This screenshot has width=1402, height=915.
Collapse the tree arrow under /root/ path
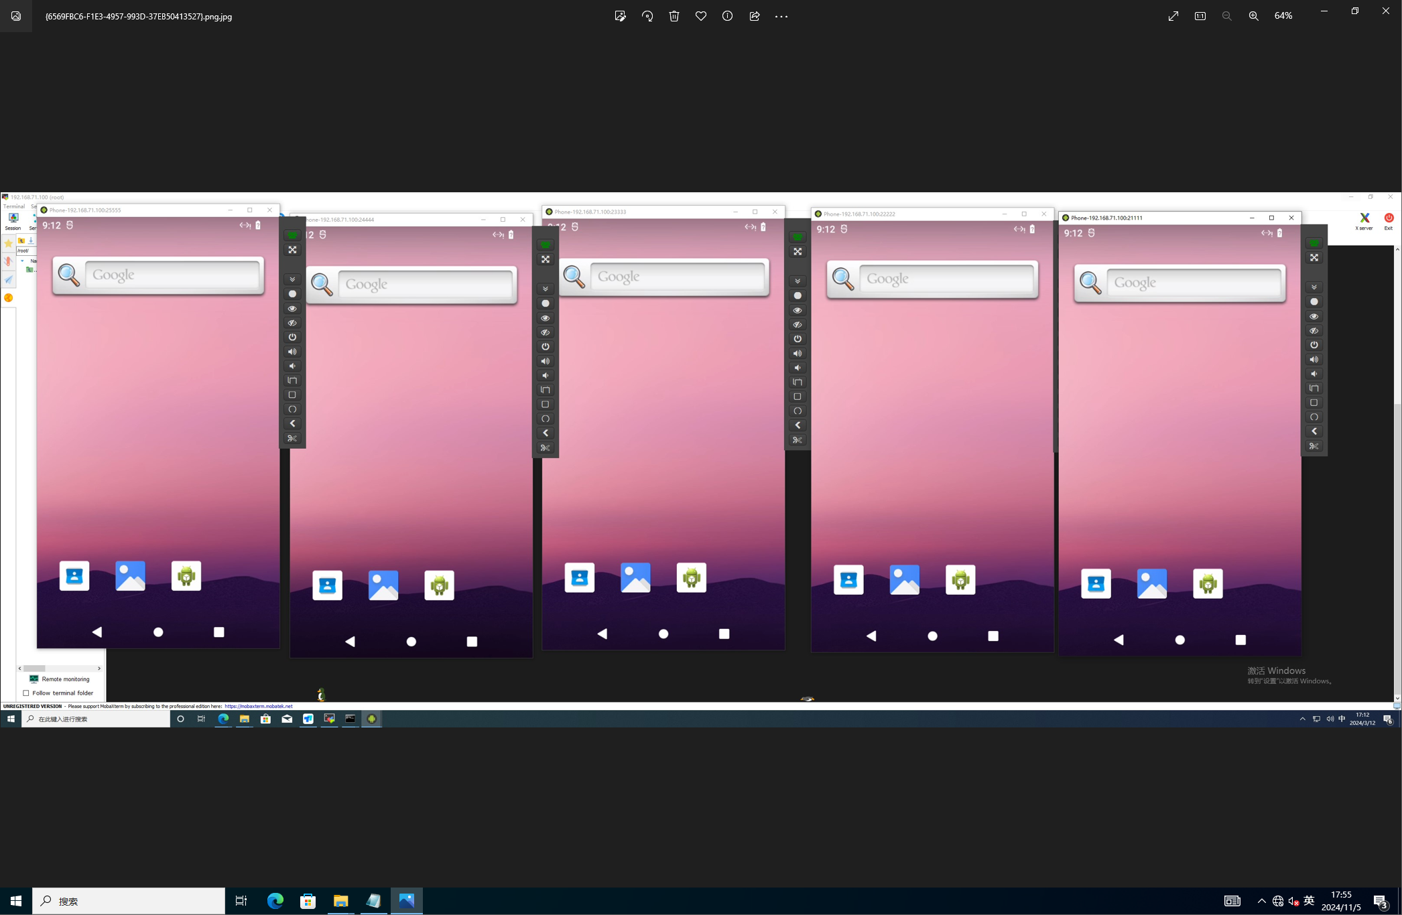coord(22,261)
